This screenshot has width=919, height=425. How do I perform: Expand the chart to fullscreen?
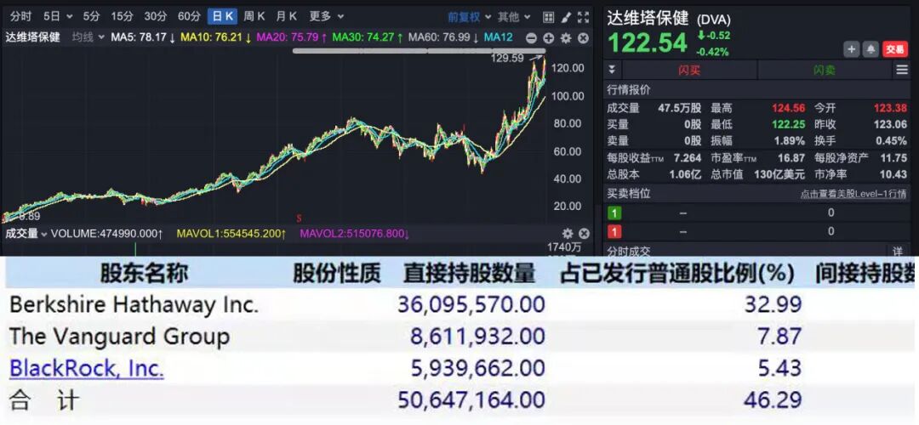(583, 17)
